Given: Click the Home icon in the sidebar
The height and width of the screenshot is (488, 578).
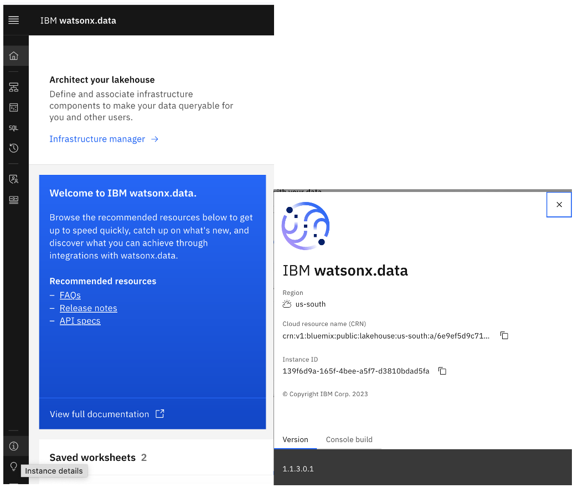Looking at the screenshot, I should tap(14, 56).
